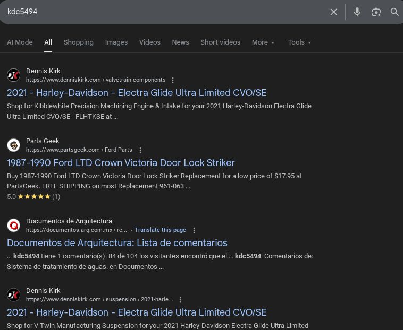This screenshot has width=403, height=330.
Task: Click the first Dennis Kirk site favicon
Action: tap(14, 75)
